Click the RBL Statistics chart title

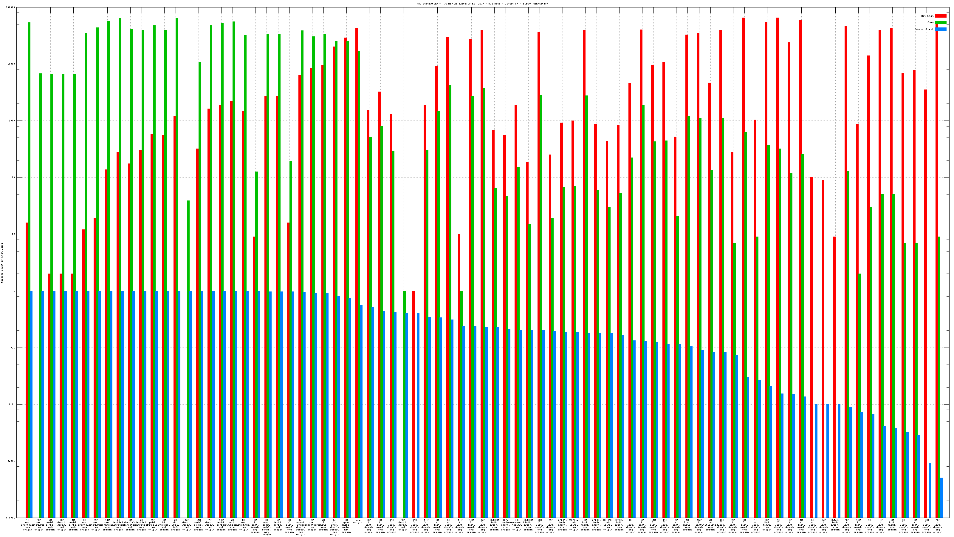[x=482, y=4]
